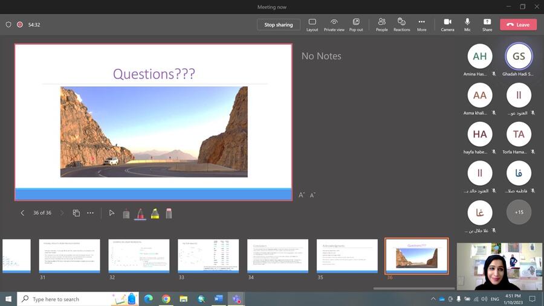Toggle the Mic mute

(467, 24)
